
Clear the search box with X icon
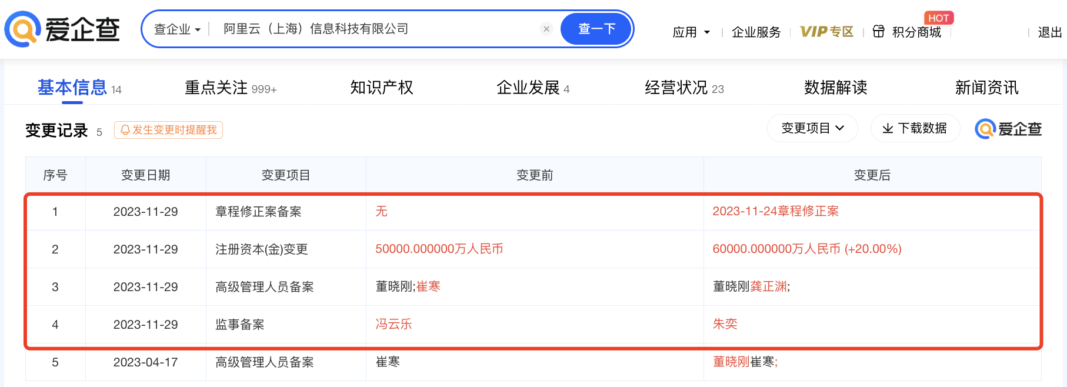coord(546,29)
